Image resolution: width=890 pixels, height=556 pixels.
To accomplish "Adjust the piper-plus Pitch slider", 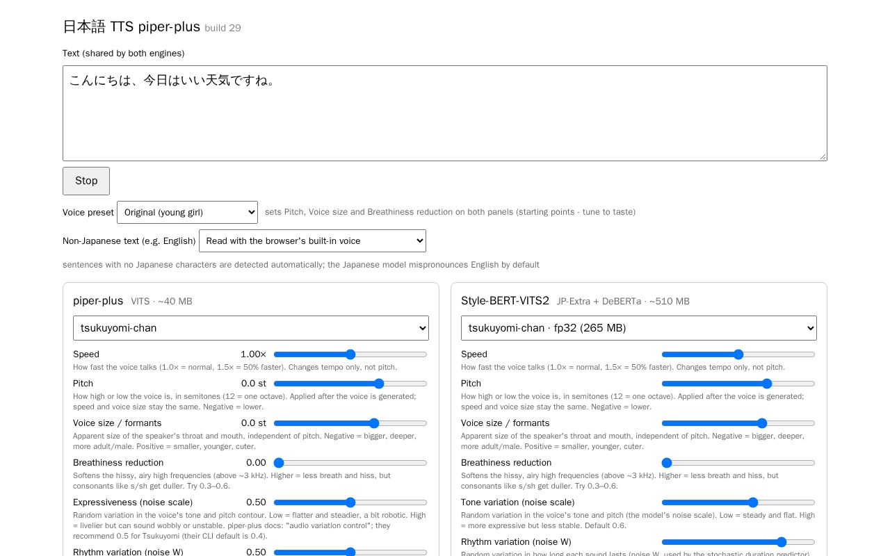I will 350,384.
